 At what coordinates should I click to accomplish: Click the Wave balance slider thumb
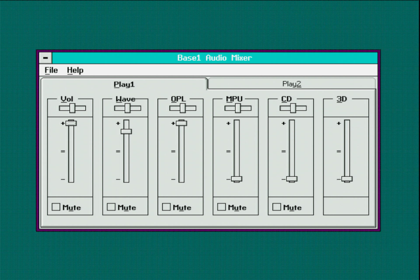[127, 108]
